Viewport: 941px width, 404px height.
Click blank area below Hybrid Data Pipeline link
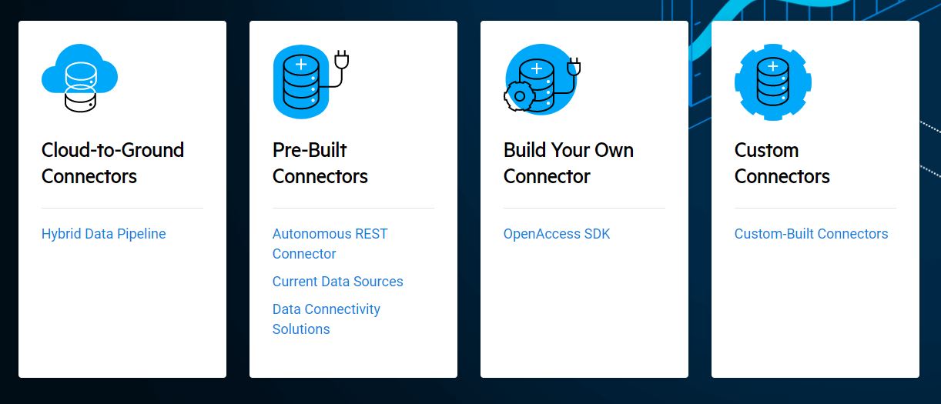[122, 308]
